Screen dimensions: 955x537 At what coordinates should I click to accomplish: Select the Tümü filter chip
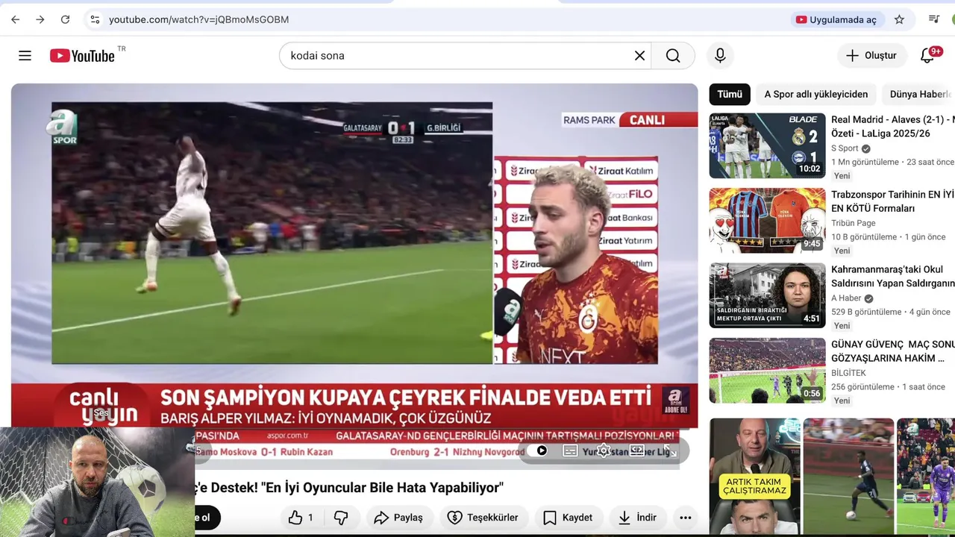730,94
